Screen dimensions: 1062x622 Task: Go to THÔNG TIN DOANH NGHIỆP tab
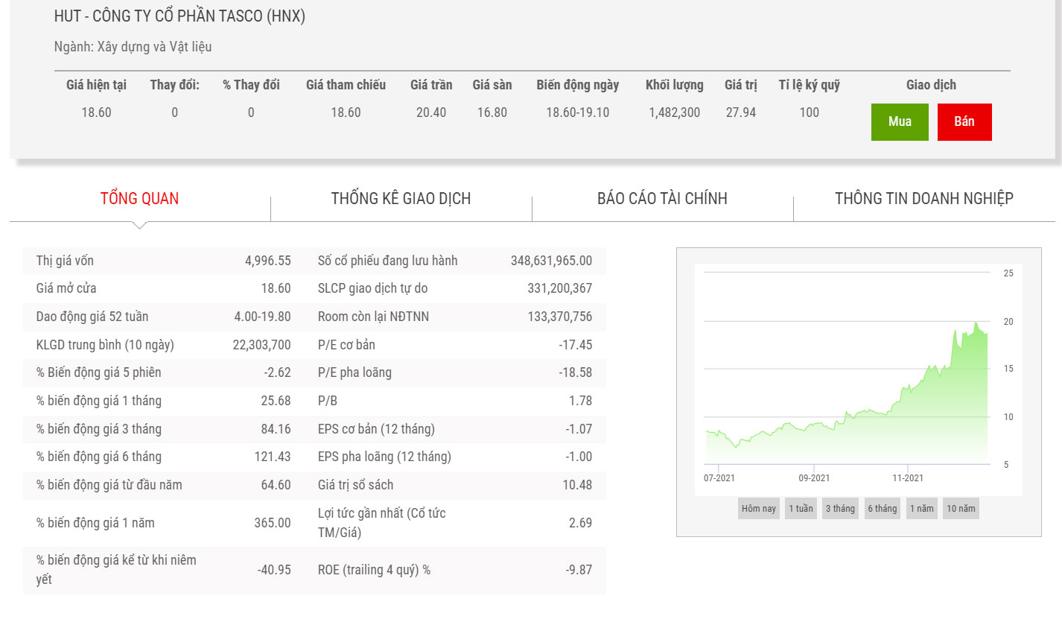tap(923, 198)
